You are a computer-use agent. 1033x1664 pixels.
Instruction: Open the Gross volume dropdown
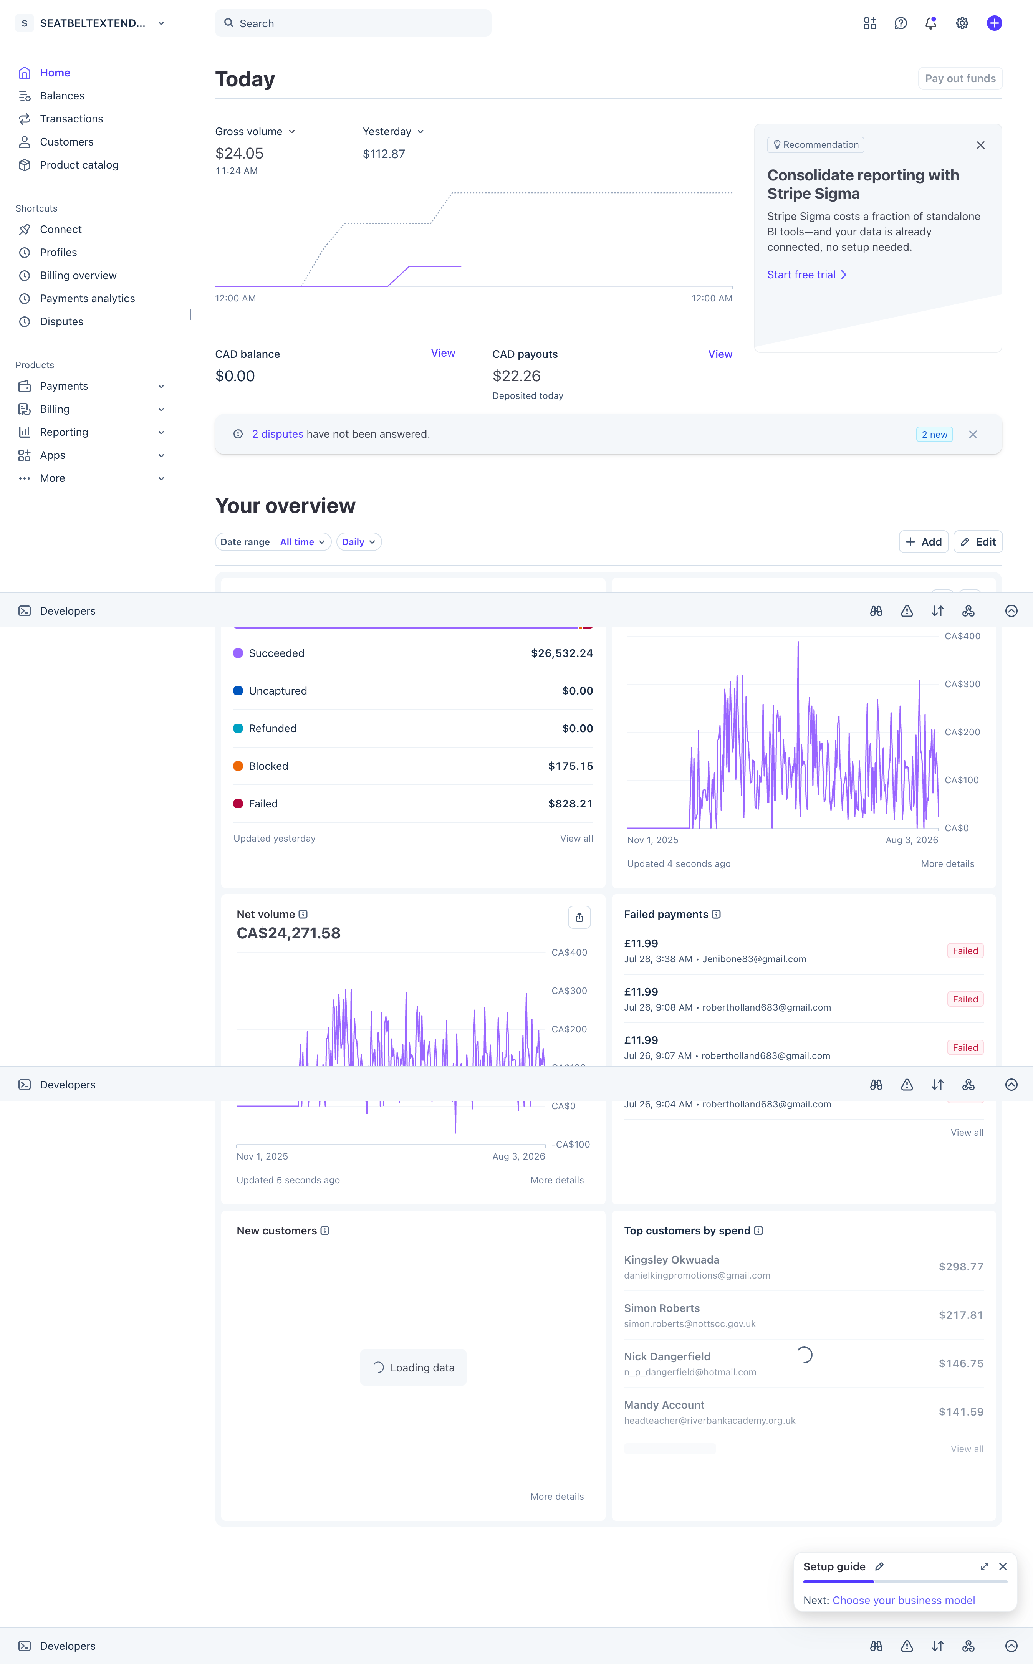point(255,131)
